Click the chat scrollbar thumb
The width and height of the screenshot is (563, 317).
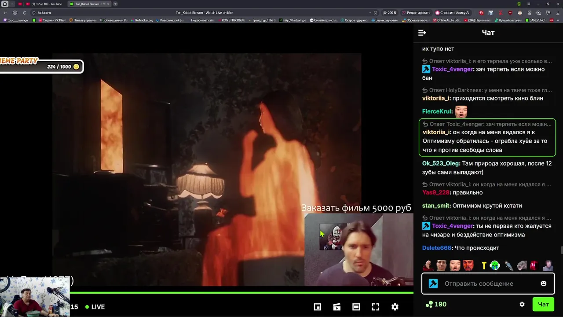561,251
